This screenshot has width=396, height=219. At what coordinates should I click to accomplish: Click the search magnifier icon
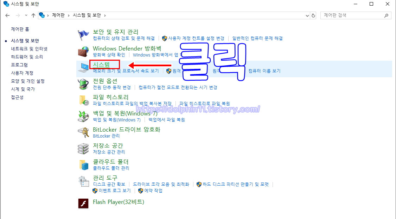[x=386, y=15]
